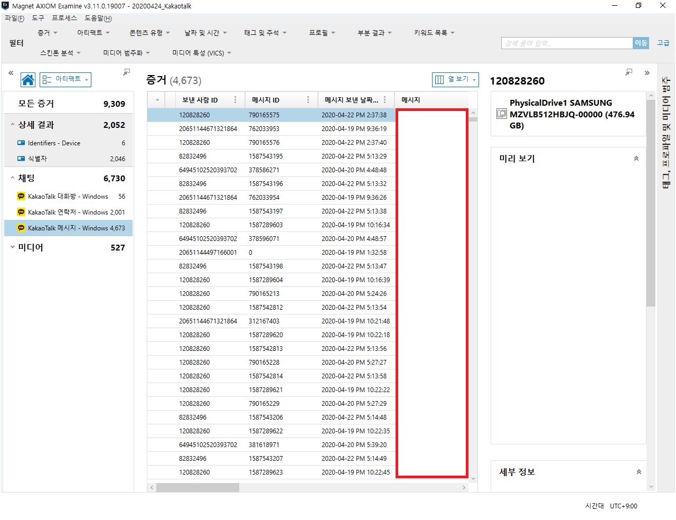676x520 pixels.
Task: Collapse the left navigation pane
Action: pyautogui.click(x=11, y=73)
